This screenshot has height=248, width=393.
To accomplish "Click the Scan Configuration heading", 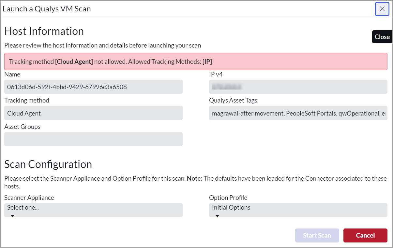I will [48, 164].
